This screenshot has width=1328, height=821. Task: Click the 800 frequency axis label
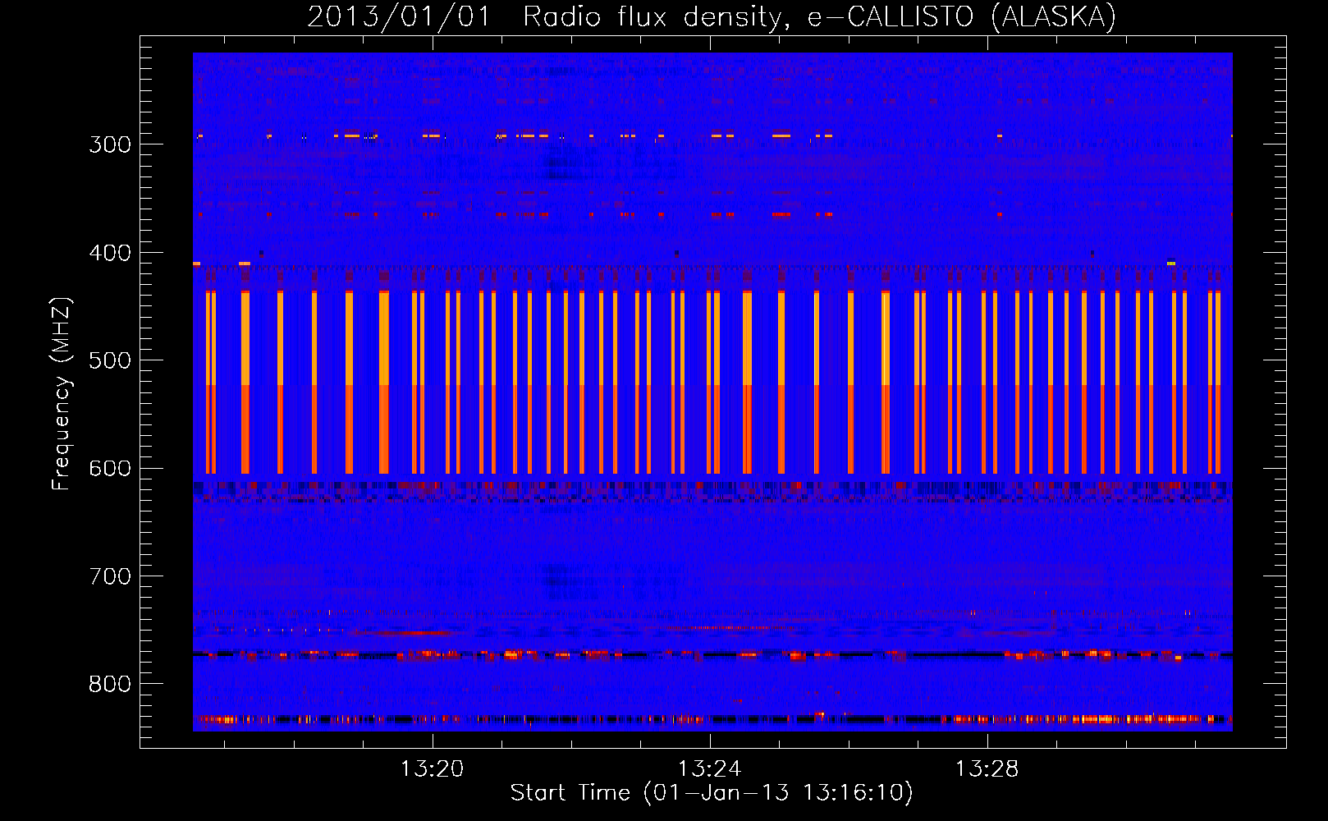coord(110,684)
